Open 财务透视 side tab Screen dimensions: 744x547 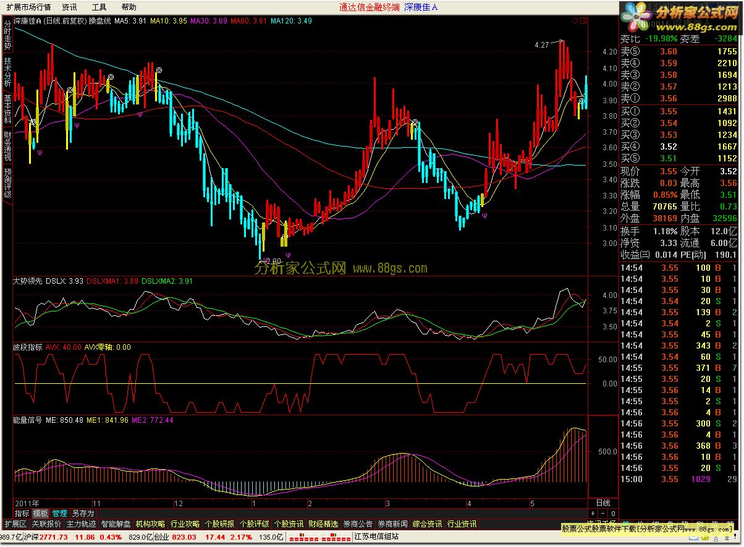click(x=7, y=146)
